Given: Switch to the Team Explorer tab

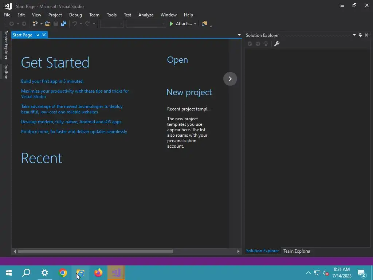Looking at the screenshot, I should click(297, 251).
